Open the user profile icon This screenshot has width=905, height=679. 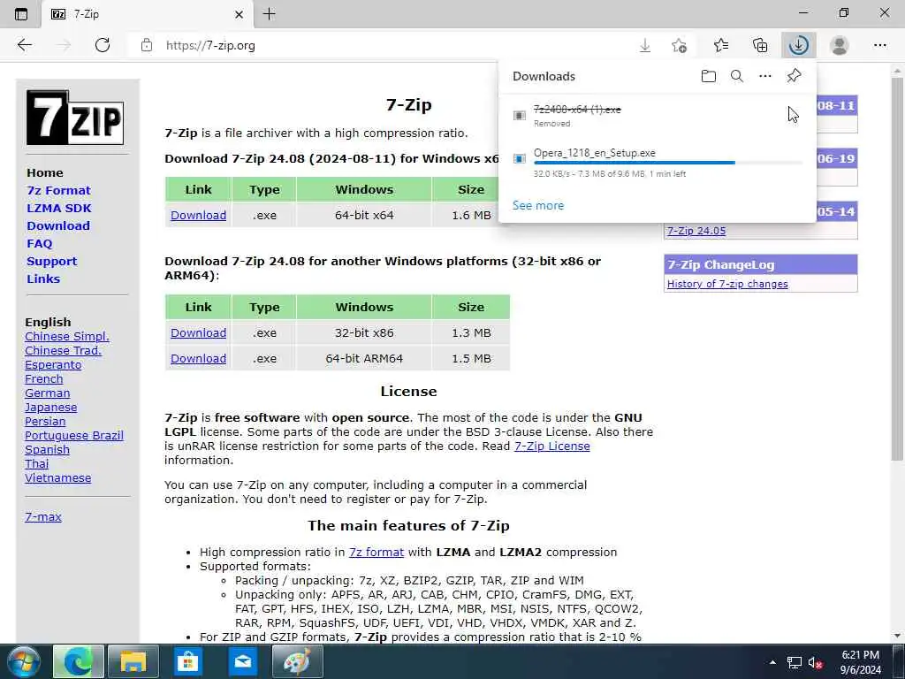click(x=840, y=45)
